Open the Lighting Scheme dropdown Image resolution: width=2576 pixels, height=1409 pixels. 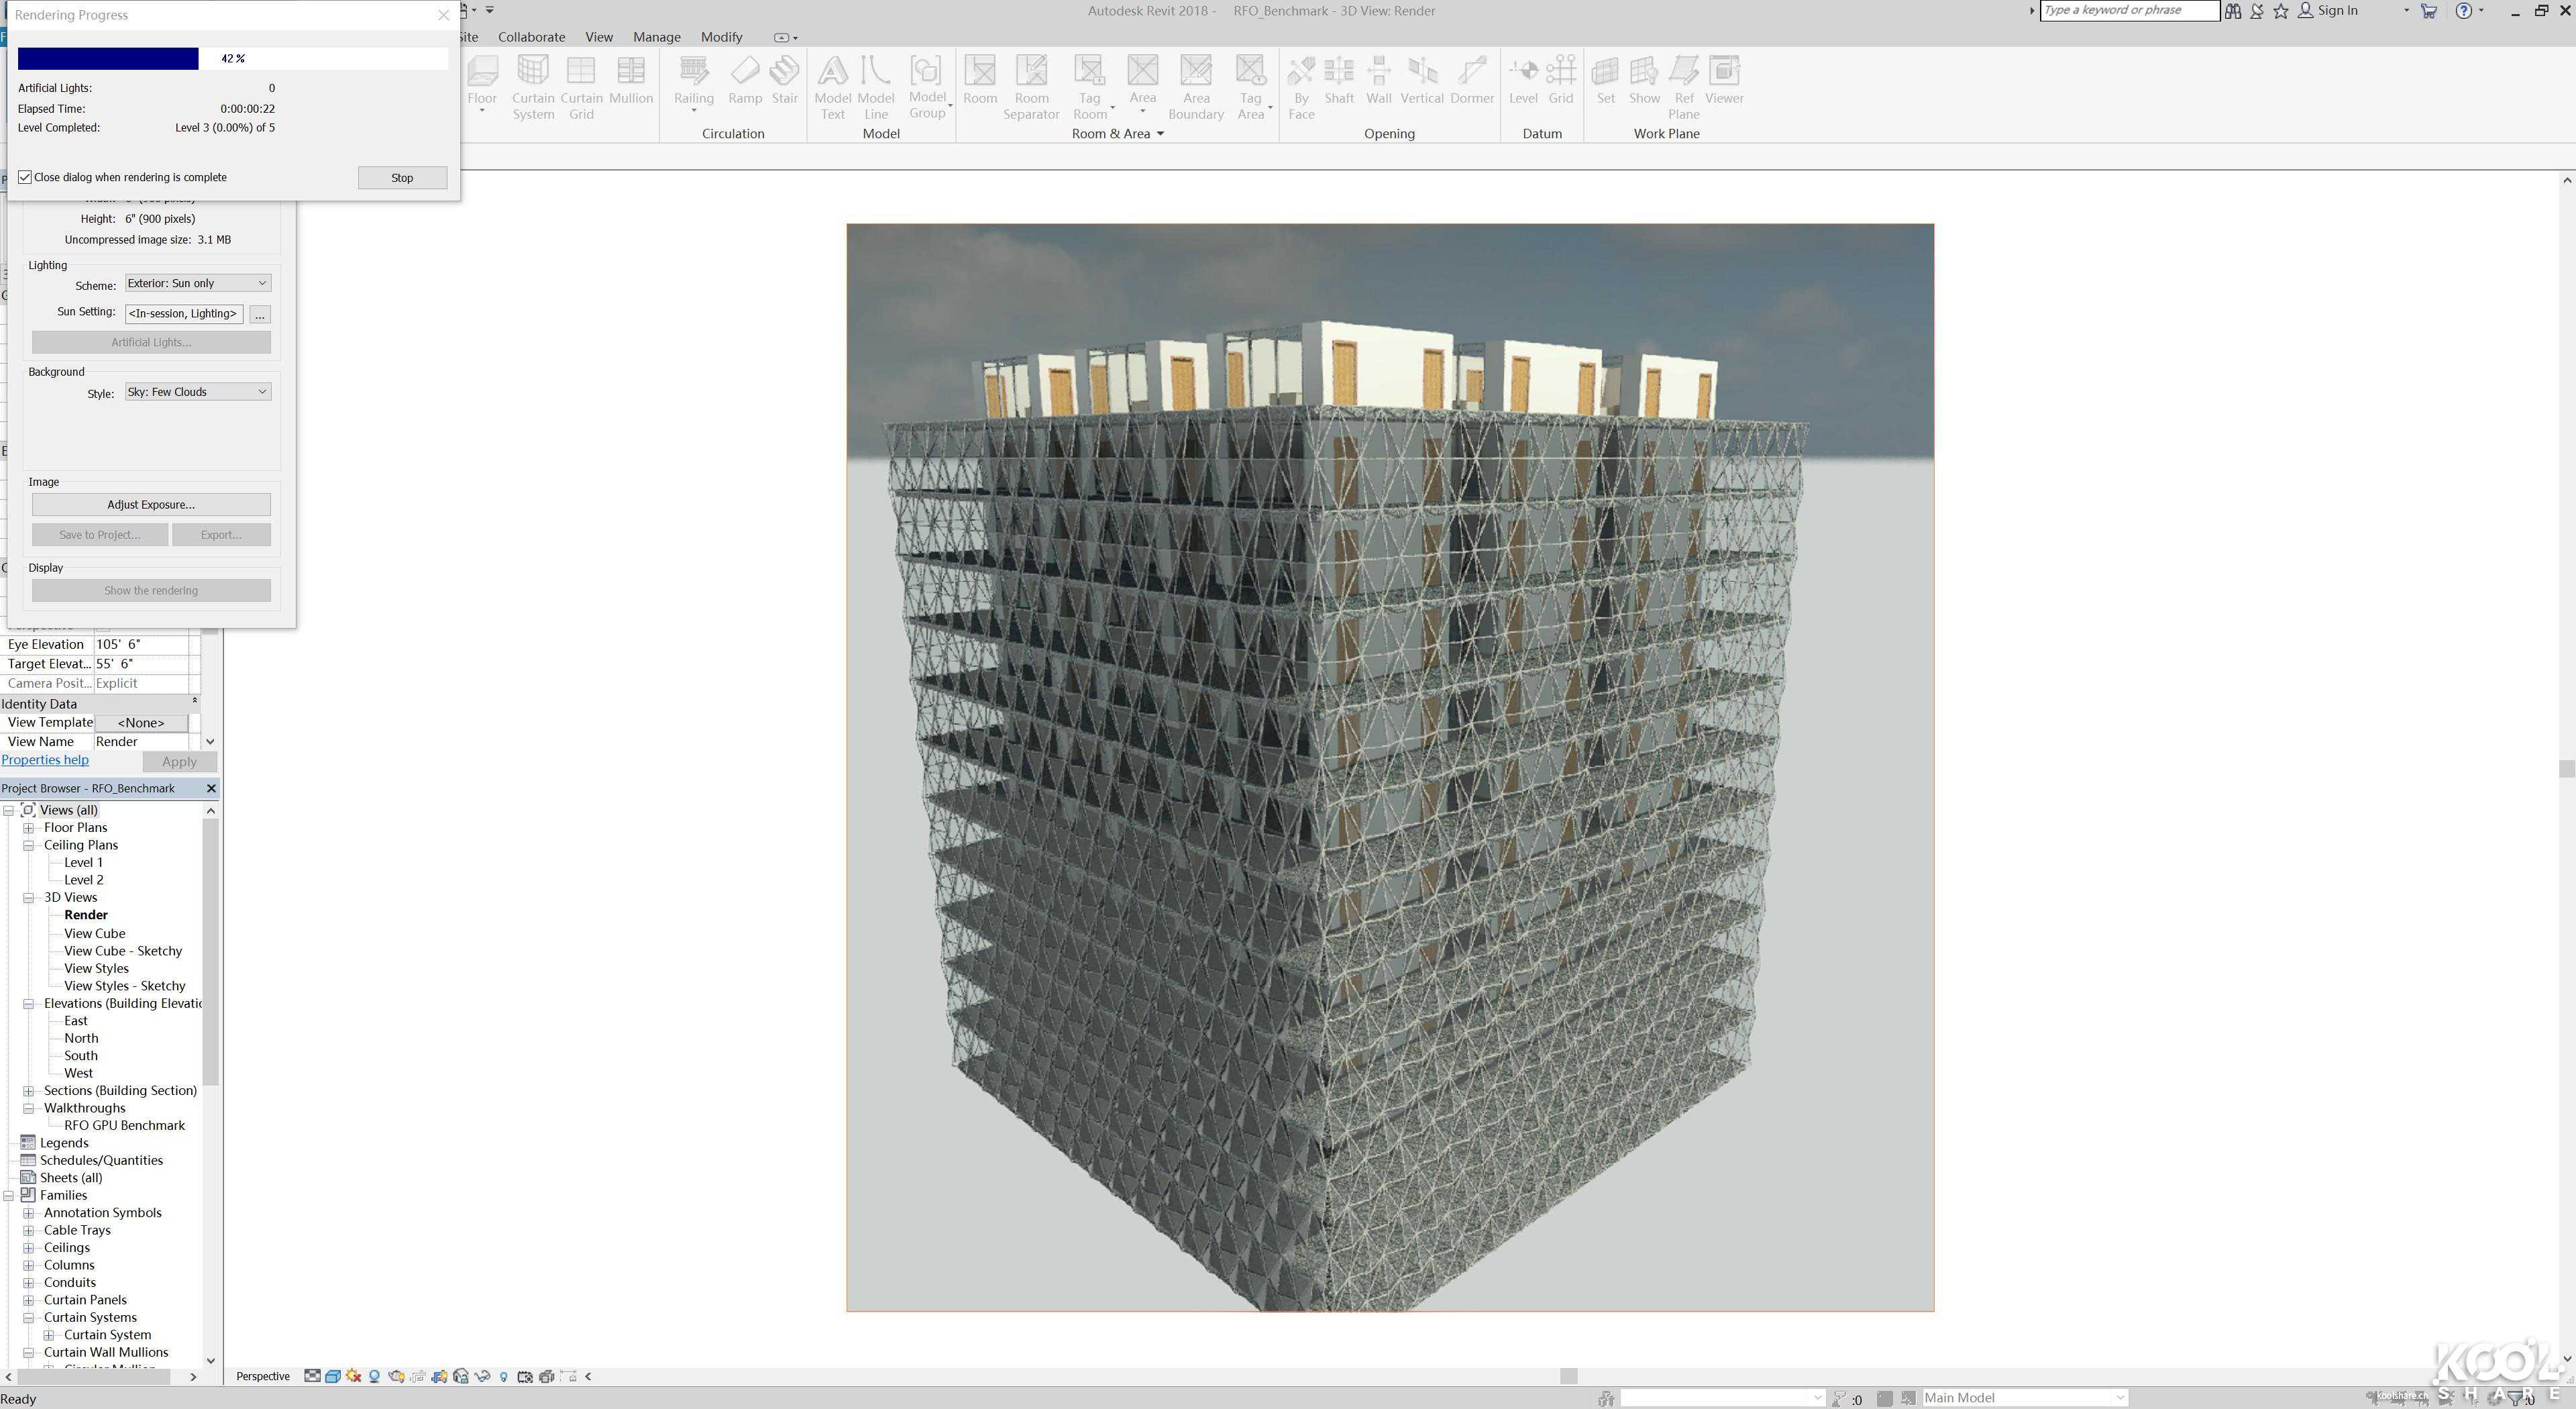point(197,283)
